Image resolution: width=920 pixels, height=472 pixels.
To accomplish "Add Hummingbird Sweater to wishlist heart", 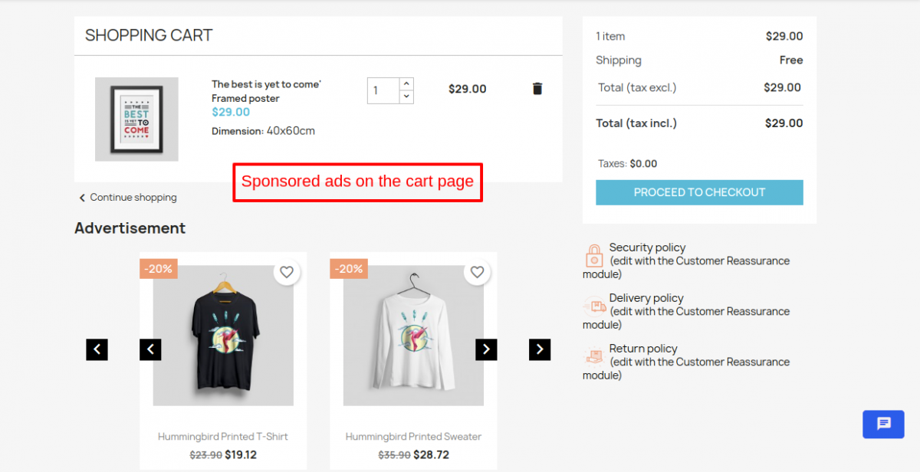I will click(477, 272).
